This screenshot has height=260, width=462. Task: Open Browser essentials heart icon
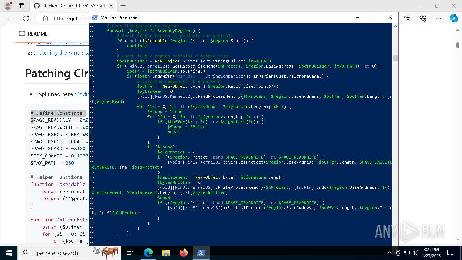point(423,18)
